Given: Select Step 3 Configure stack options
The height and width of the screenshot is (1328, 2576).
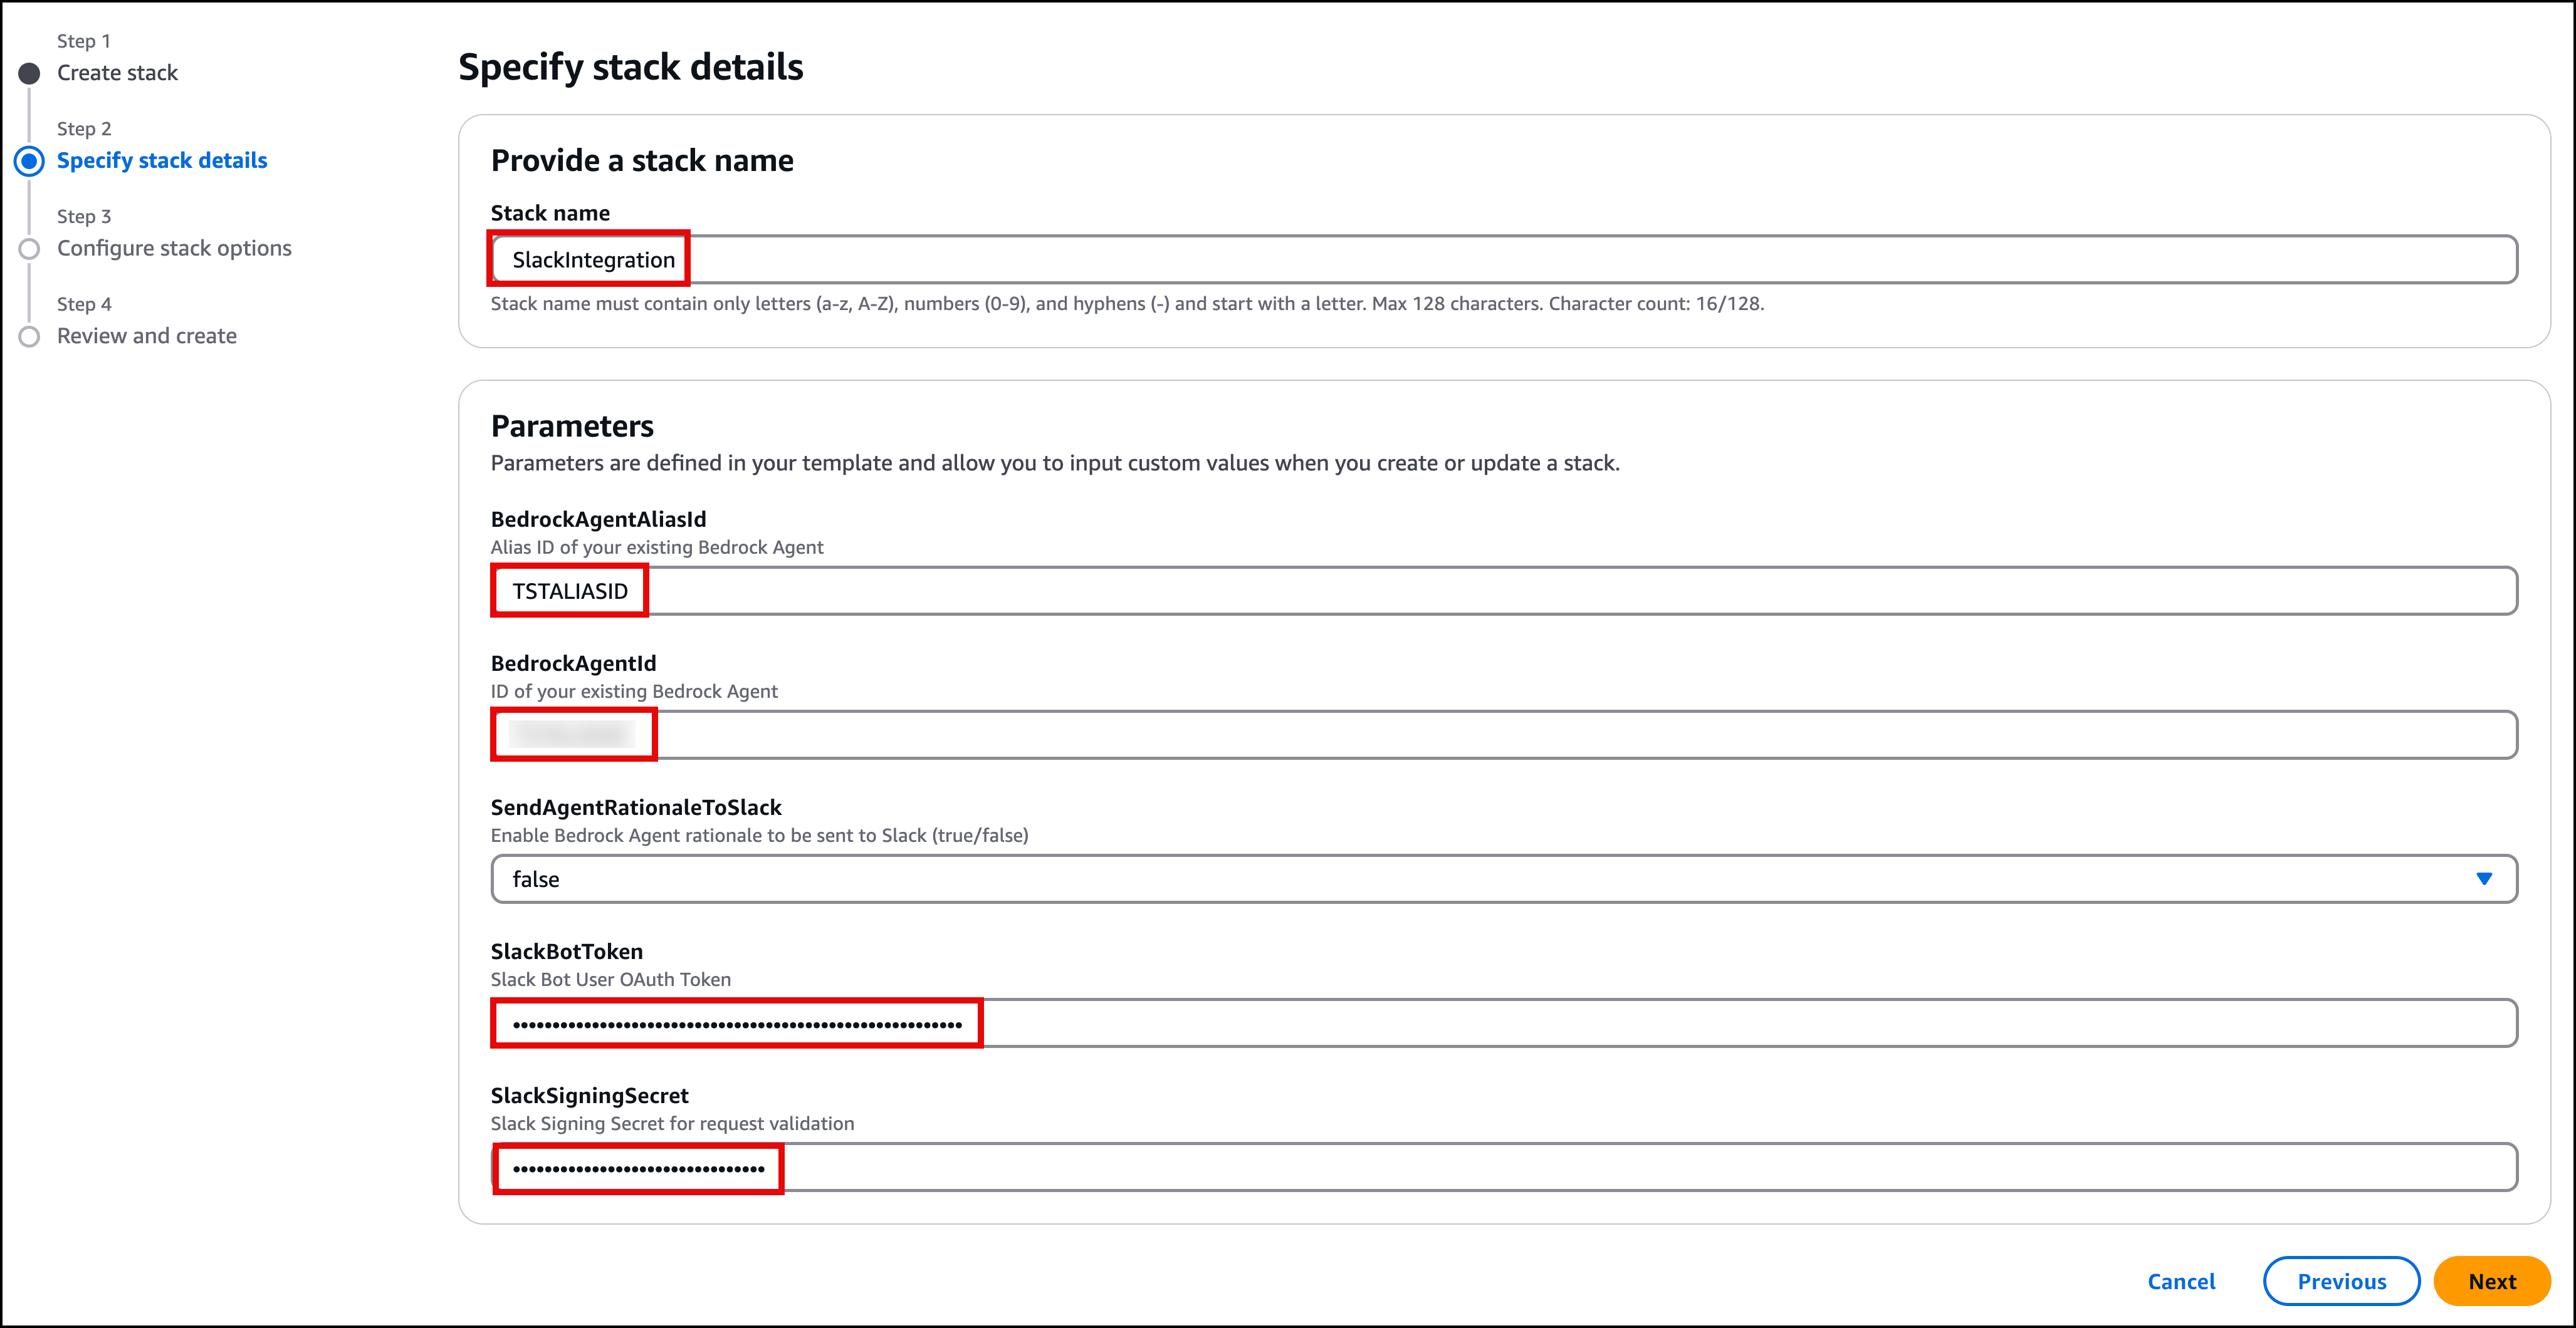Looking at the screenshot, I should (174, 248).
